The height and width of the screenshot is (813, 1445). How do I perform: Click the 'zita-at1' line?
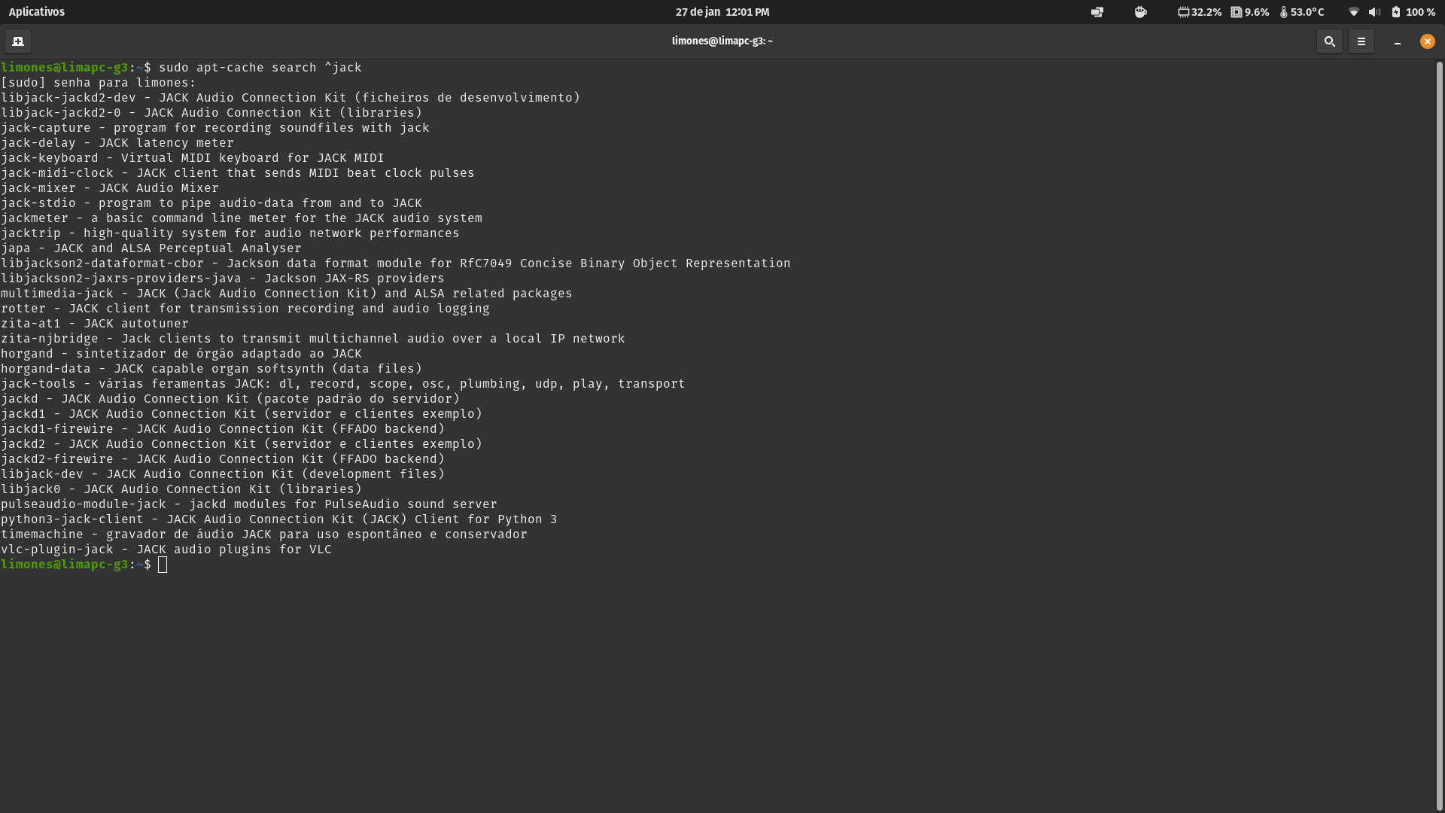(95, 324)
